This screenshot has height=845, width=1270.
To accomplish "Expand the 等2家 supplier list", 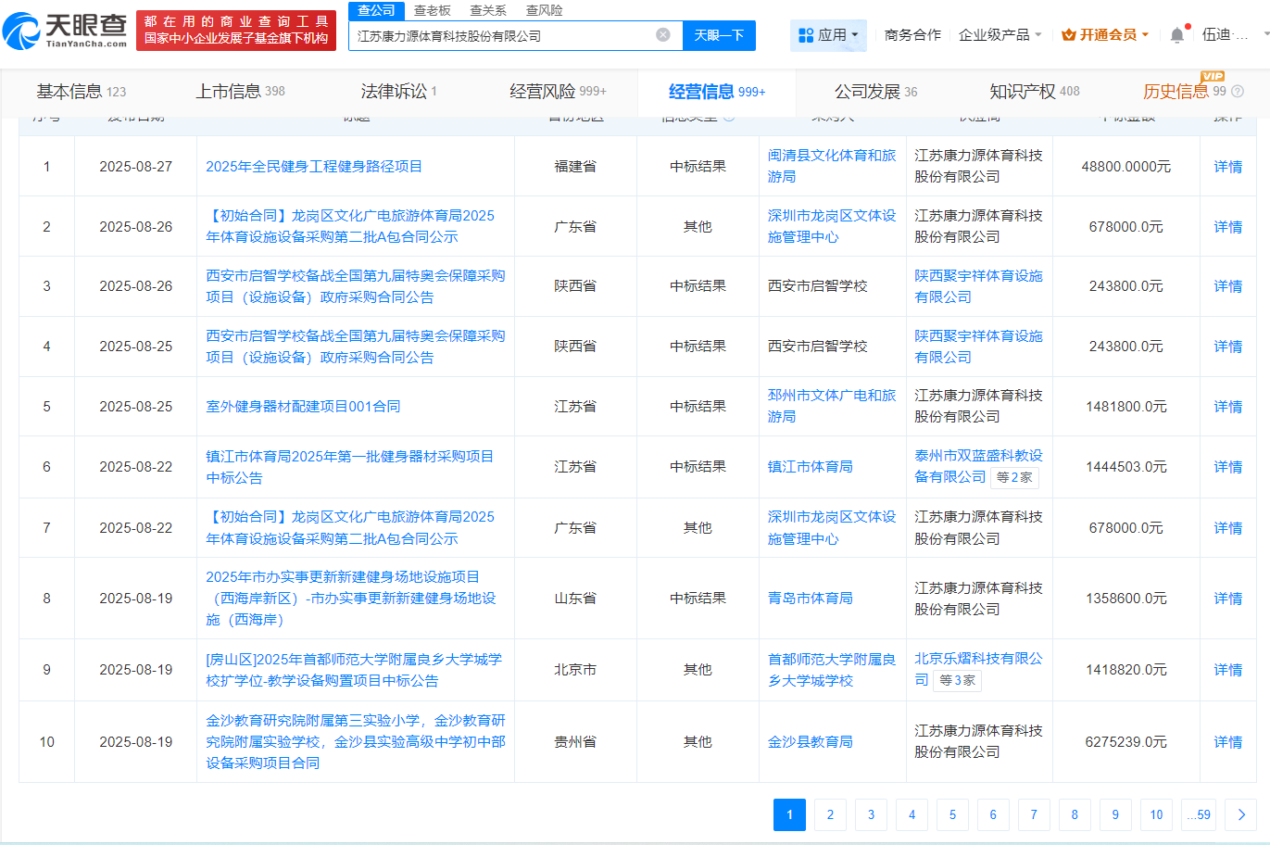I will click(x=1014, y=477).
